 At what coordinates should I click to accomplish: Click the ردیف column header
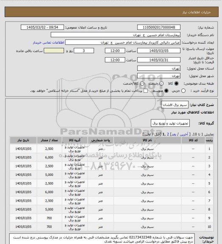tap(209, 140)
